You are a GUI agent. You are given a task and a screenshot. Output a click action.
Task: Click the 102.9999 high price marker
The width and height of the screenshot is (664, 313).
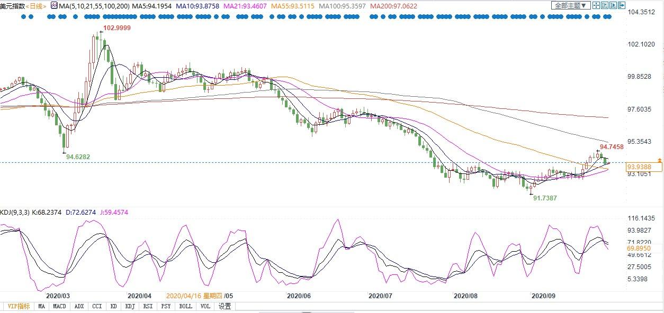tap(118, 27)
